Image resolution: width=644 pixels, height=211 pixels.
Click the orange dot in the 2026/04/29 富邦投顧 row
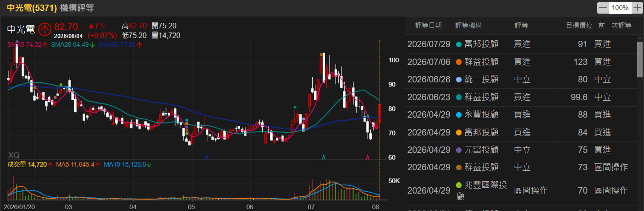(x=459, y=132)
